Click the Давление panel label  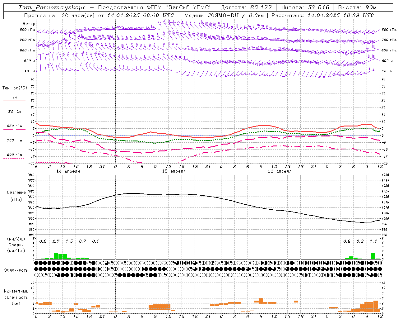tap(16, 193)
